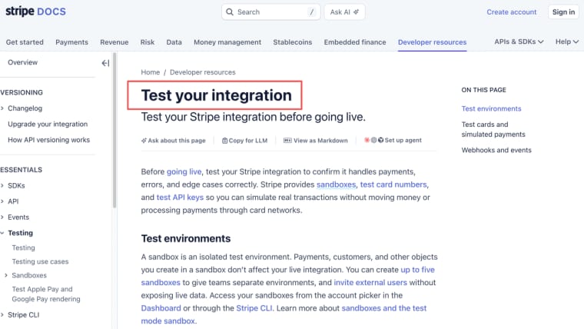Open the Stablecoins tab
584x329 pixels.
292,42
